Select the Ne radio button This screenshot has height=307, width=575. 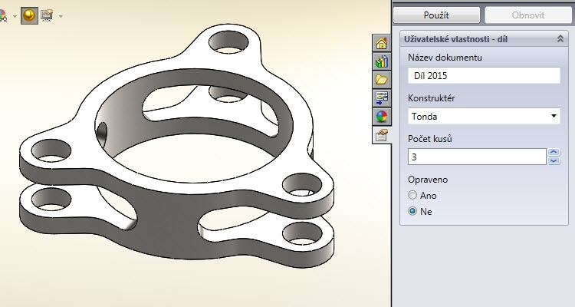412,211
